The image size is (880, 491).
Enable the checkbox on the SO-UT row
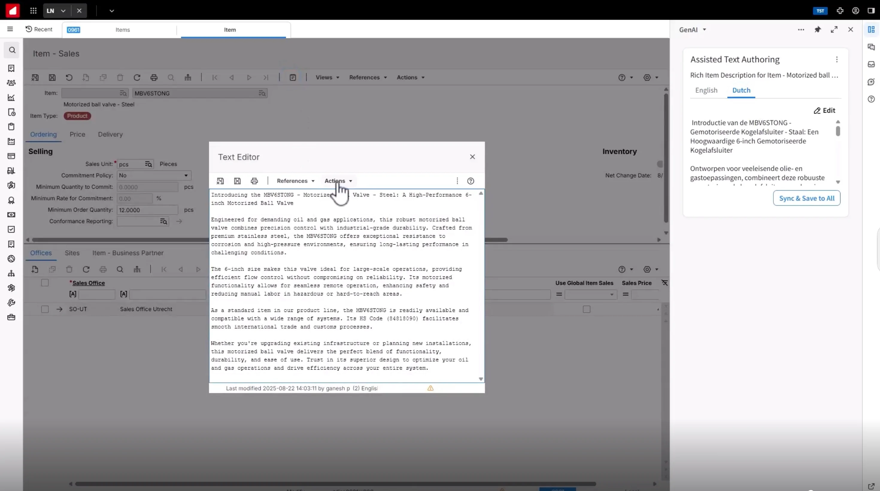click(45, 309)
